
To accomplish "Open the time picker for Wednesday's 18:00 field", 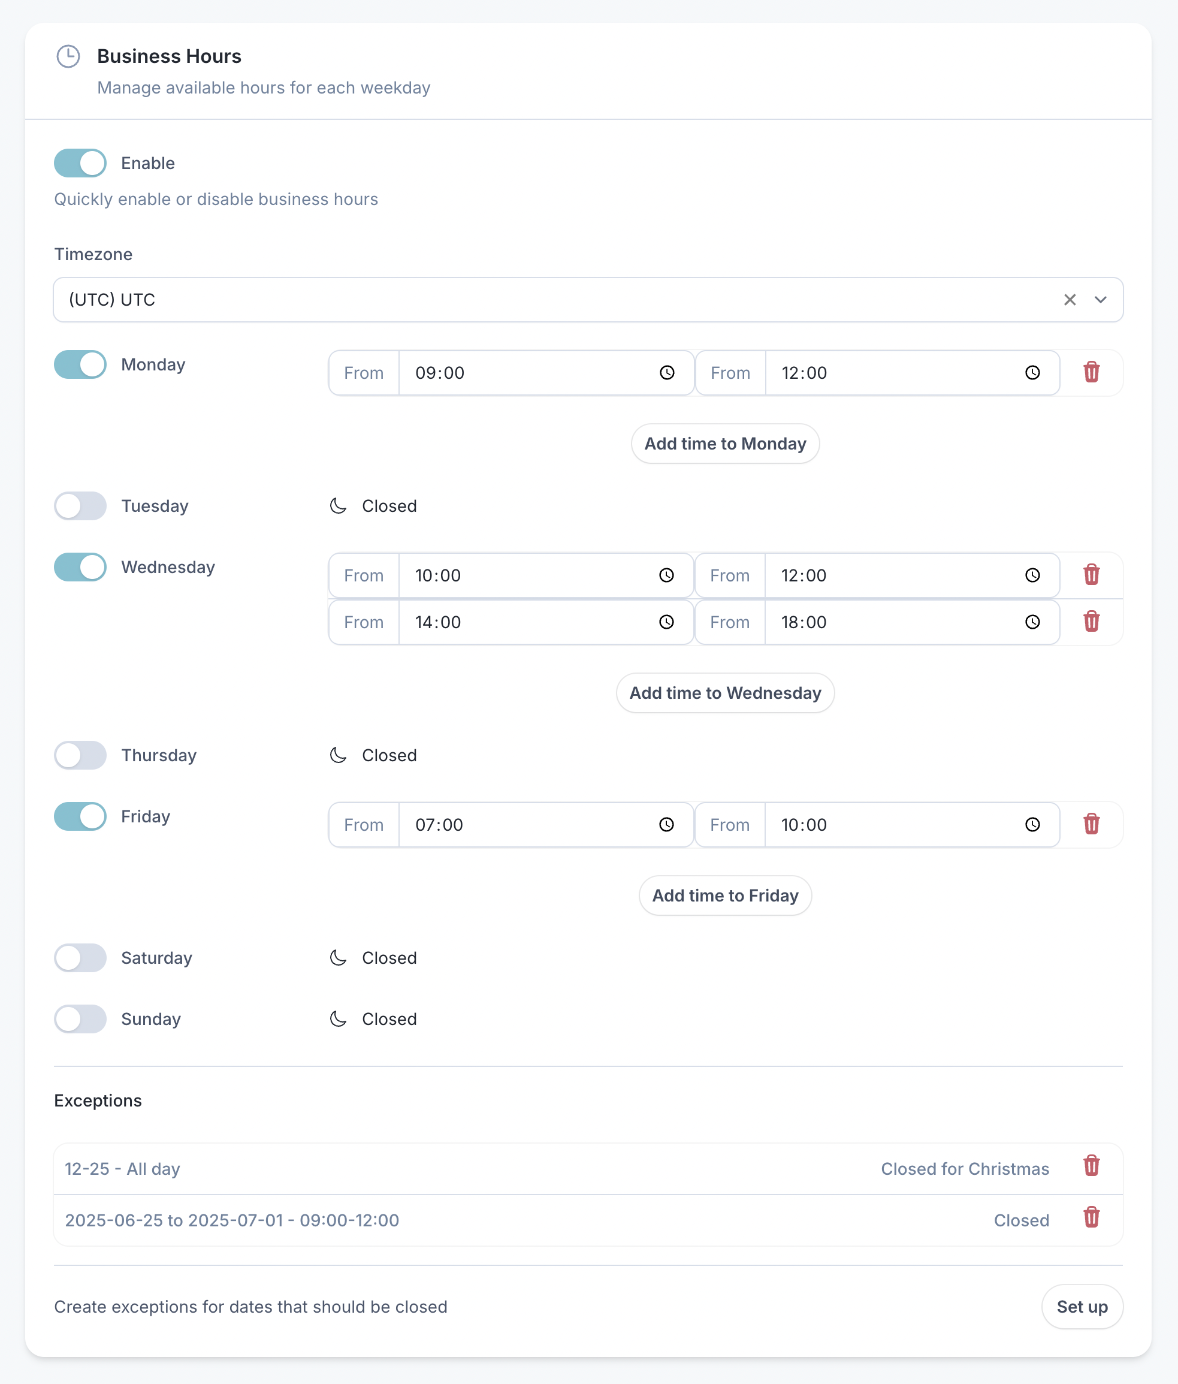I will (x=1033, y=622).
